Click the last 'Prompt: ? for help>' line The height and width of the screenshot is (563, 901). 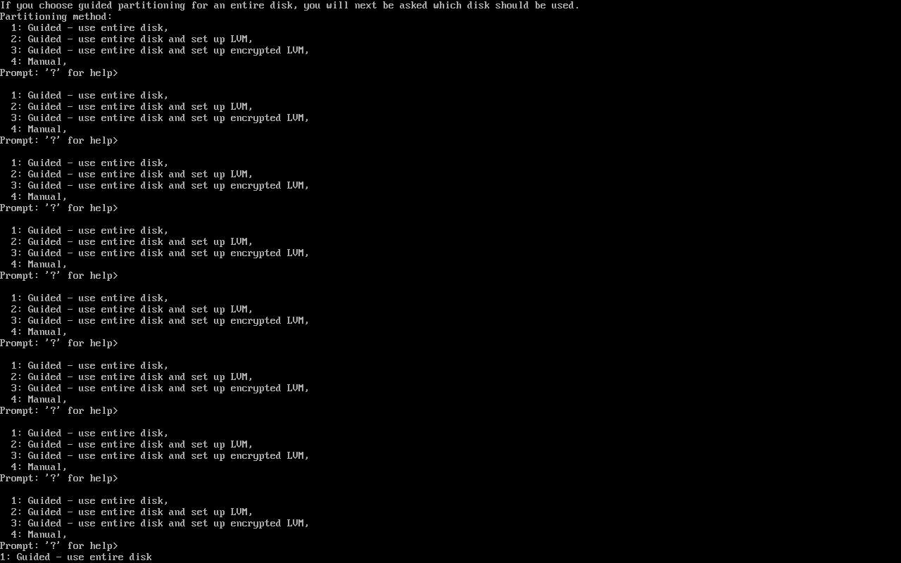click(x=59, y=545)
